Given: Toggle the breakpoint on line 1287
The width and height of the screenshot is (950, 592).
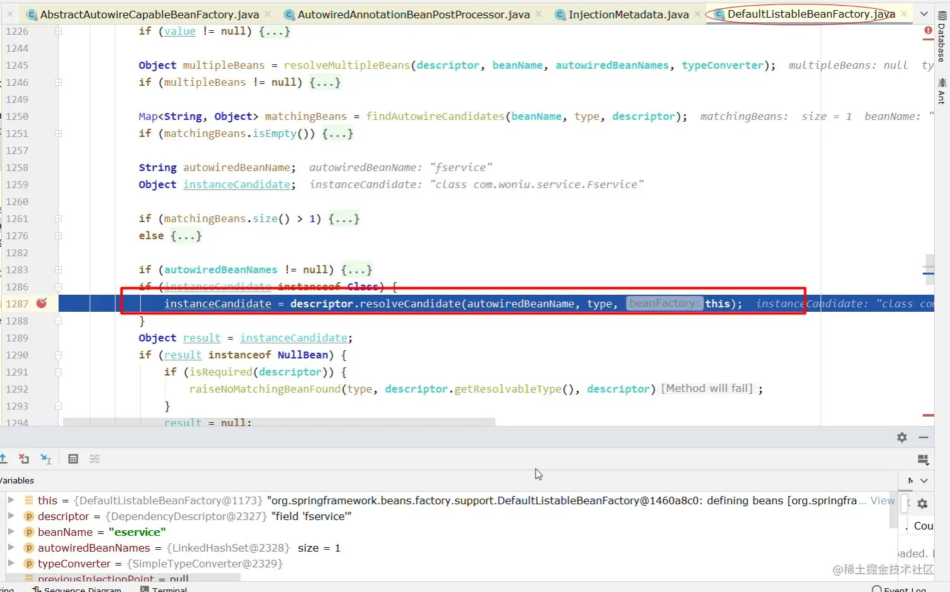Looking at the screenshot, I should (42, 304).
